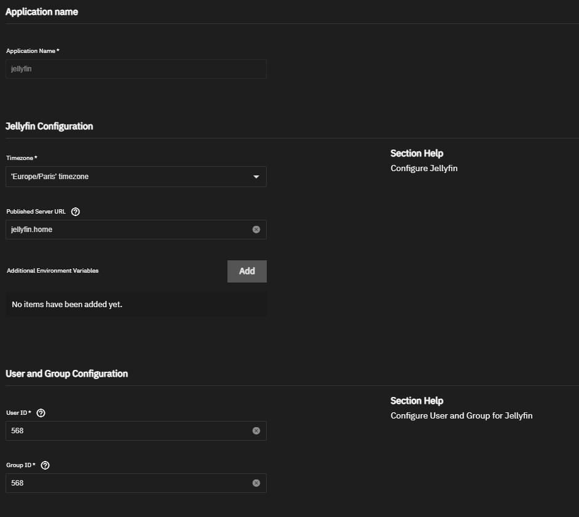The width and height of the screenshot is (579, 517).
Task: Add an additional environment variable
Action: [246, 271]
